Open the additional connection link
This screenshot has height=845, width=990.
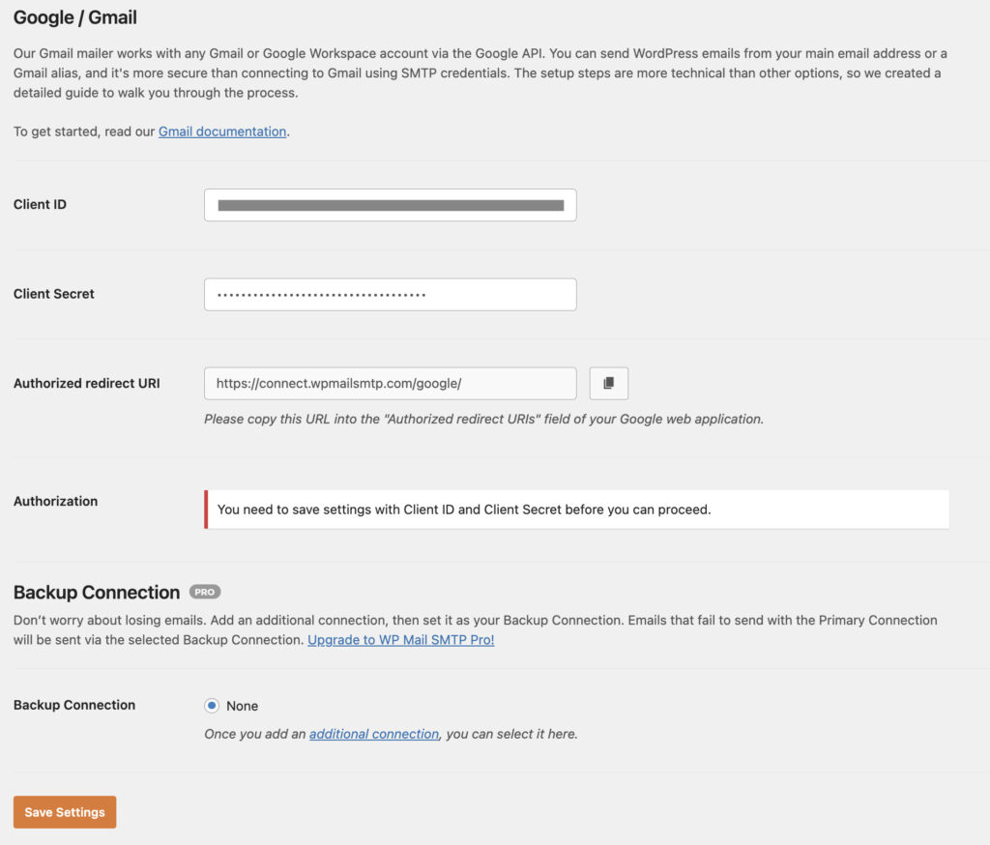373,734
